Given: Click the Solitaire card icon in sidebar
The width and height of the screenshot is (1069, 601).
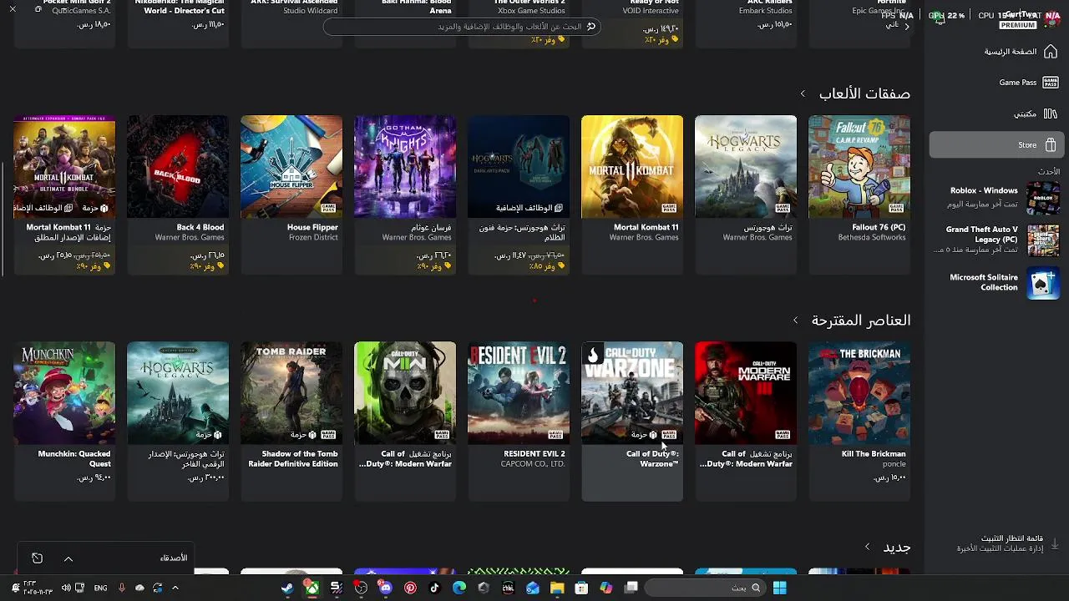Looking at the screenshot, I should 1043,283.
